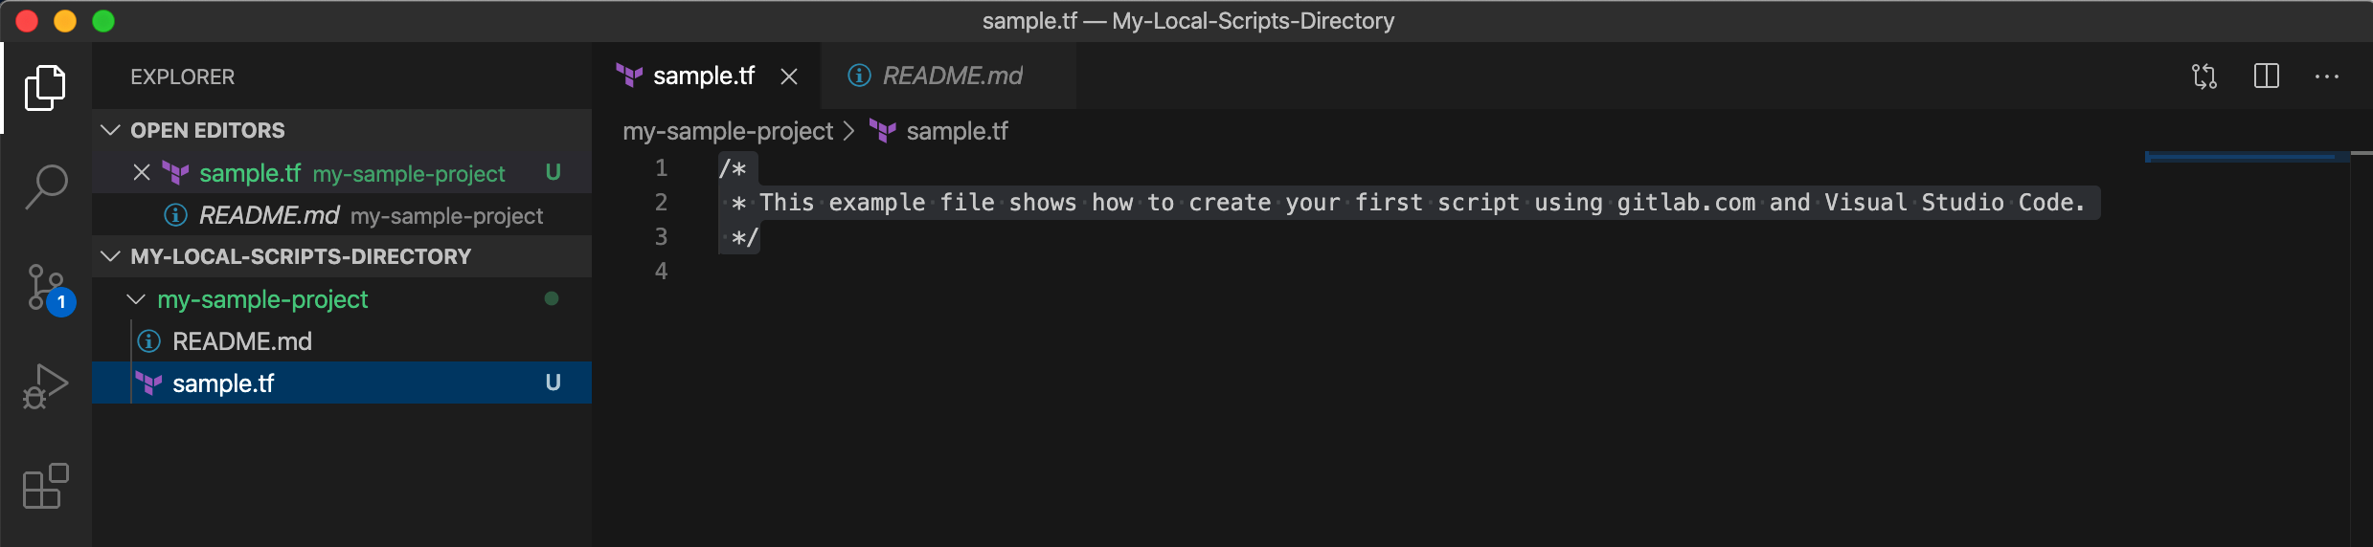Select README.md in Open Editors list
The image size is (2373, 547).
point(268,216)
